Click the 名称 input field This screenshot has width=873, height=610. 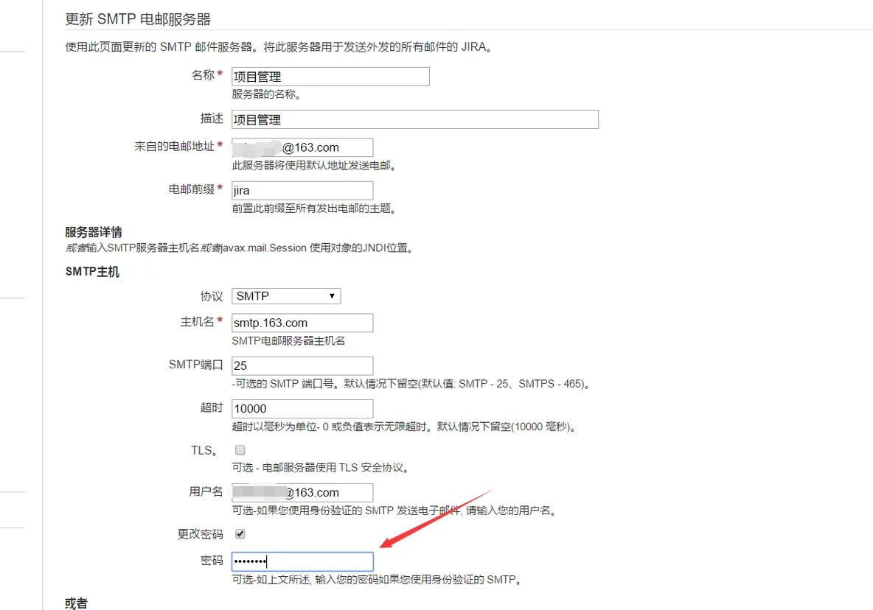330,77
